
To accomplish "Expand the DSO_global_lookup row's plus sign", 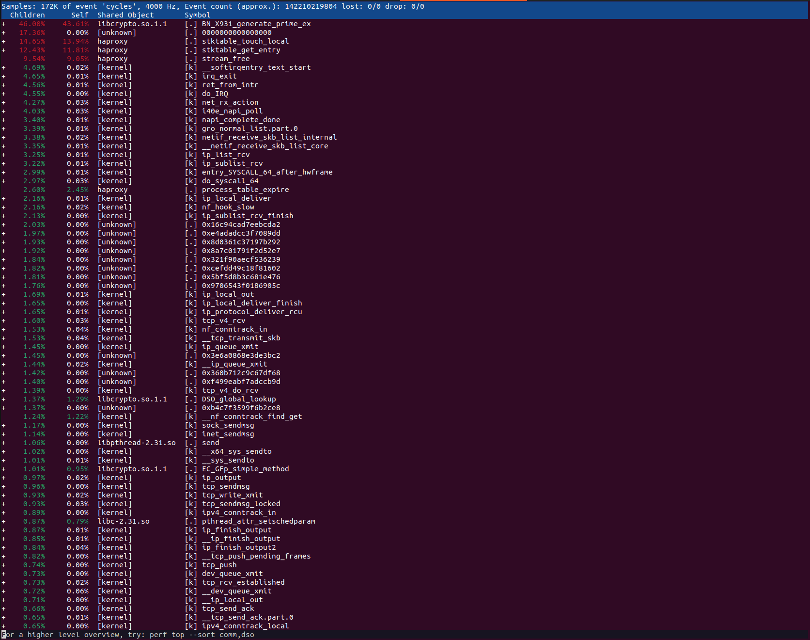I will pyautogui.click(x=3, y=399).
